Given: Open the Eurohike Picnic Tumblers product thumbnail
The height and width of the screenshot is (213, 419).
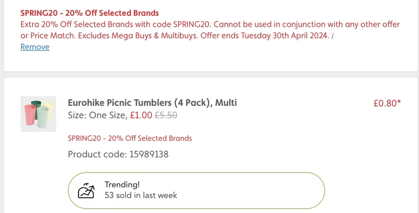Looking at the screenshot, I should pyautogui.click(x=38, y=114).
